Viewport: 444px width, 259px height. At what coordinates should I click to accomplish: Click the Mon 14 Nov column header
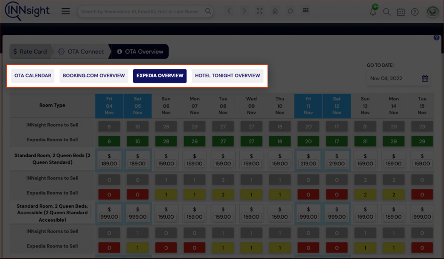coord(394,105)
